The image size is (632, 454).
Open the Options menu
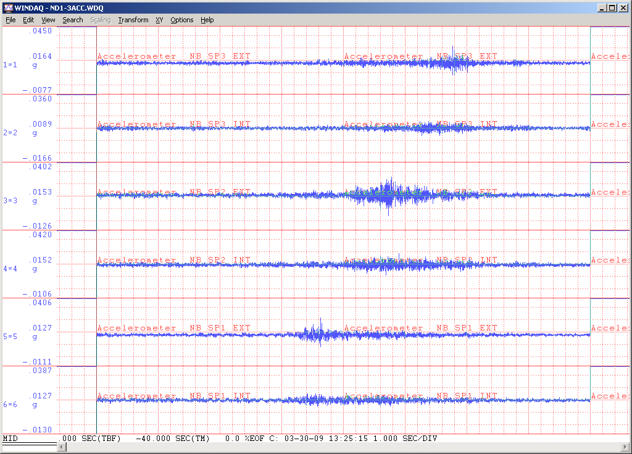point(182,20)
